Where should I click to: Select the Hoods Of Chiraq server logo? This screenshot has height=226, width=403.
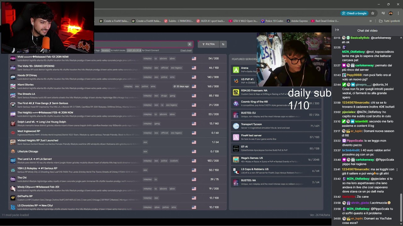click(x=13, y=77)
